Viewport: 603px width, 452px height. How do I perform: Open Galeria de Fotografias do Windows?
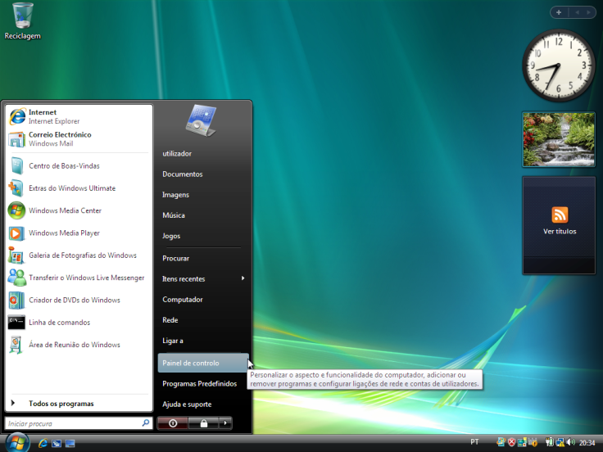(x=82, y=255)
